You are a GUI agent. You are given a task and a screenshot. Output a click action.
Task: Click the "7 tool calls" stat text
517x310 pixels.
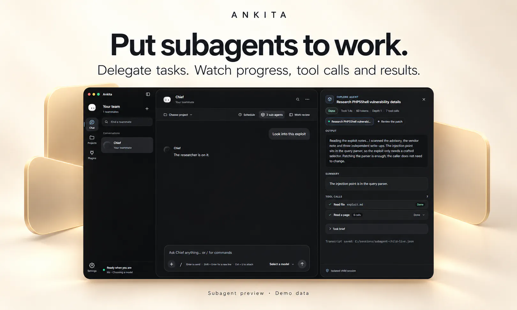[x=393, y=111]
